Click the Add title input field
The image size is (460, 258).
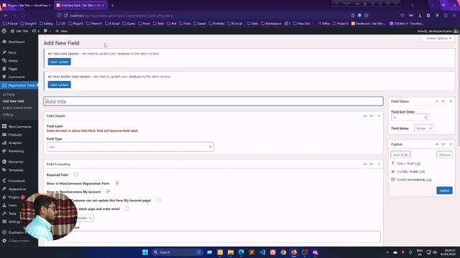click(x=213, y=101)
